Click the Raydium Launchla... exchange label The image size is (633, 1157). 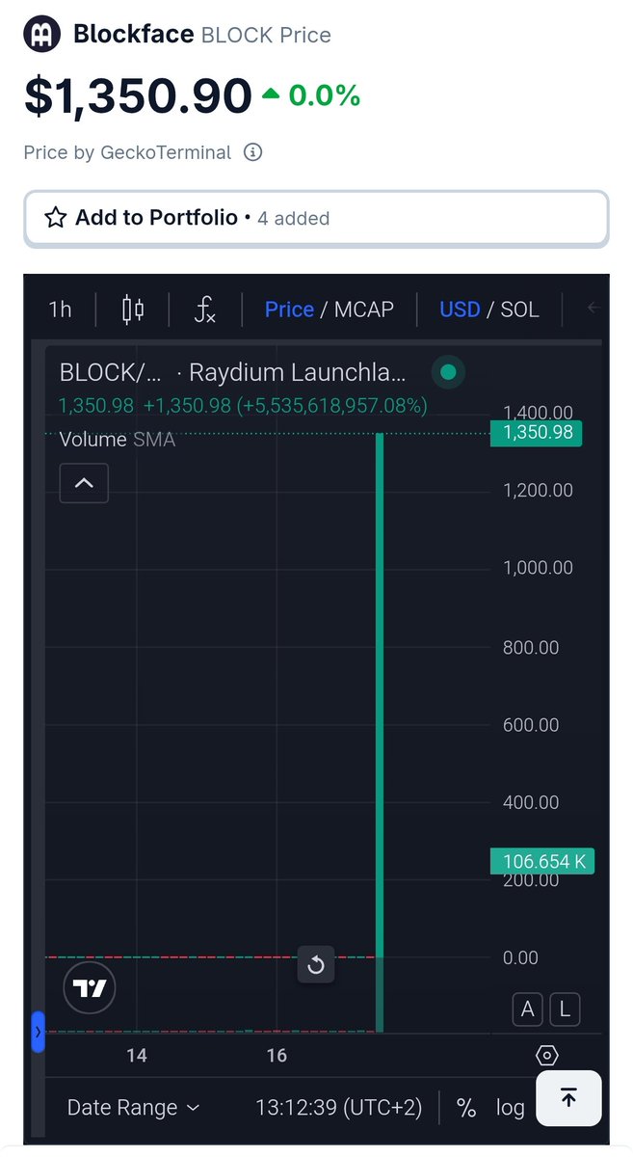coord(297,372)
